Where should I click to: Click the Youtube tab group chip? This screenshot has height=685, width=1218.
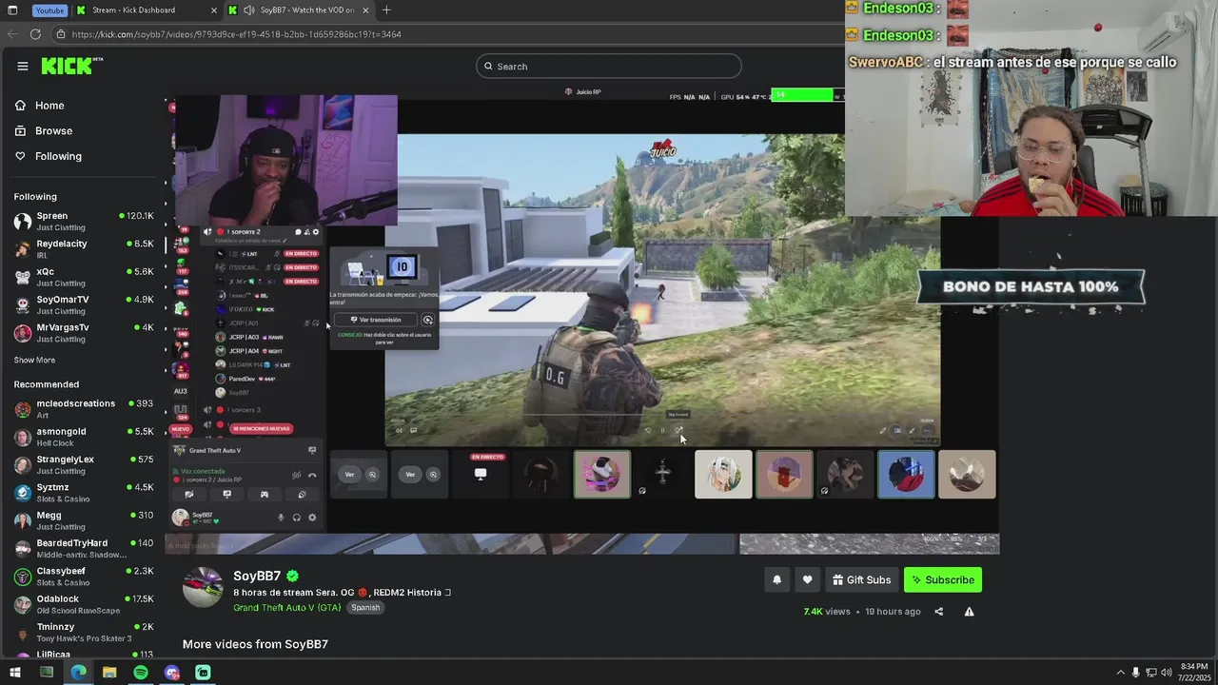pos(49,10)
